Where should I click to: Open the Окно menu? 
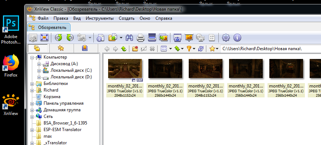pyautogui.click(x=145, y=18)
